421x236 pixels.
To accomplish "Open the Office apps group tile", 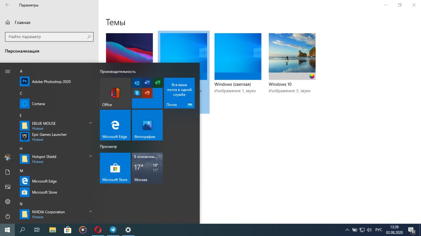I will click(147, 93).
